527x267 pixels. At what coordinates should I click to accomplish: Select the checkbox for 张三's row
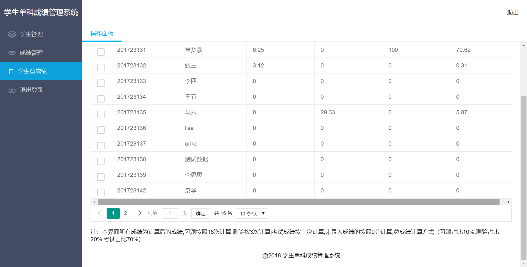coord(101,67)
